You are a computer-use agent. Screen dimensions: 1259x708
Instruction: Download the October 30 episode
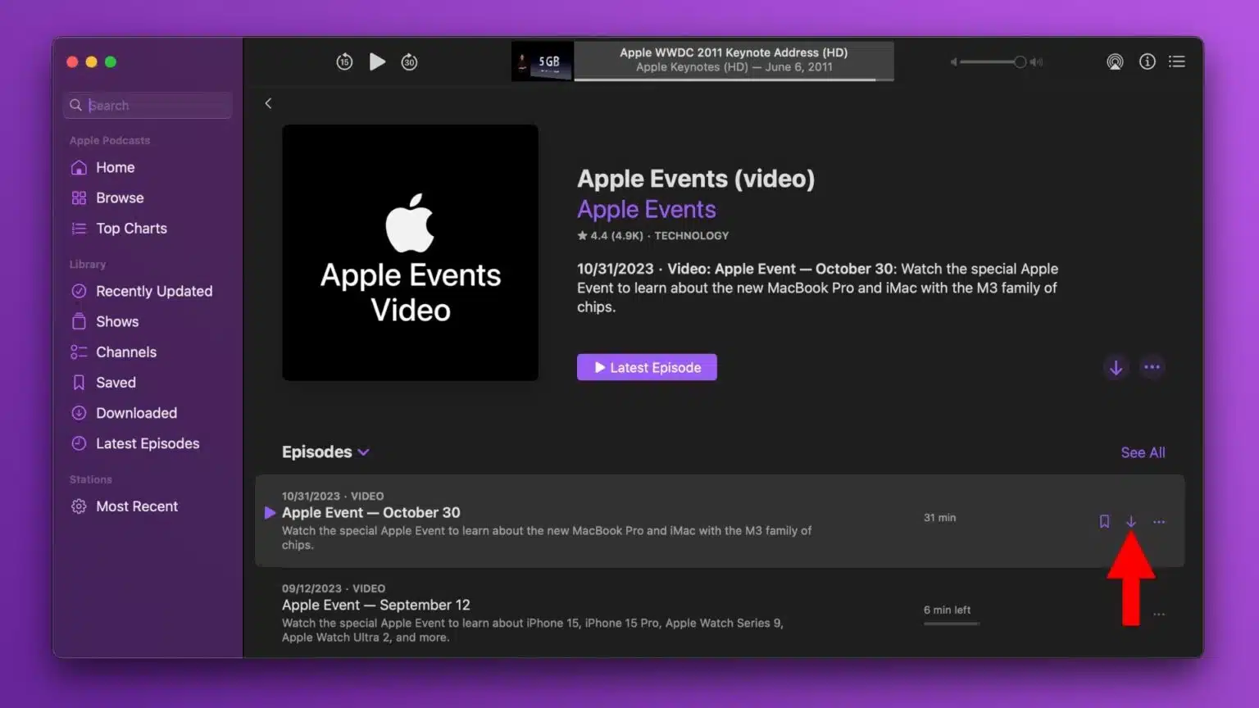(1131, 522)
